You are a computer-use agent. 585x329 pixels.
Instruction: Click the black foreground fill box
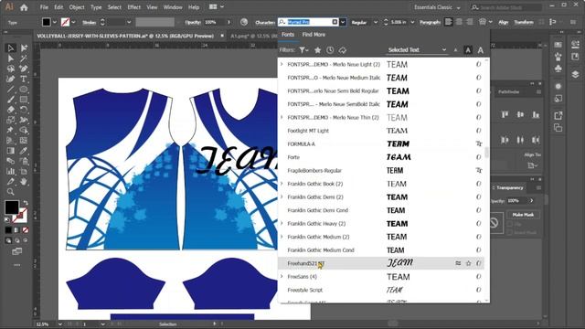[x=12, y=207]
